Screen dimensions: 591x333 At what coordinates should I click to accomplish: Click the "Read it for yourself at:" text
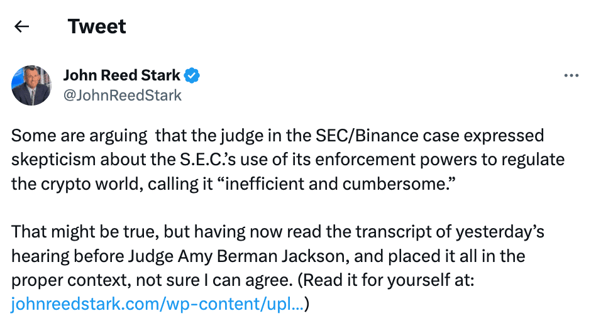click(388, 280)
